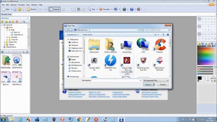Open the Librarian menu
The image size is (217, 122).
14,5
